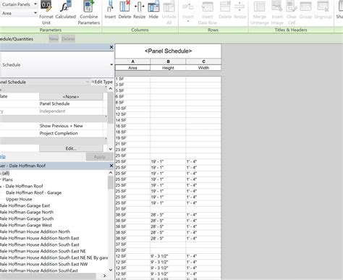Click Insert Data Row
This screenshot has width=343, height=280.
point(208,12)
